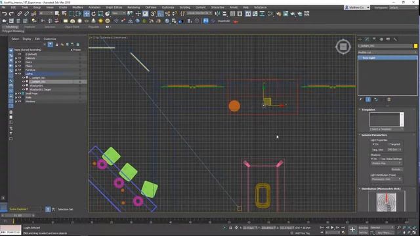Open the File menu

point(3,7)
